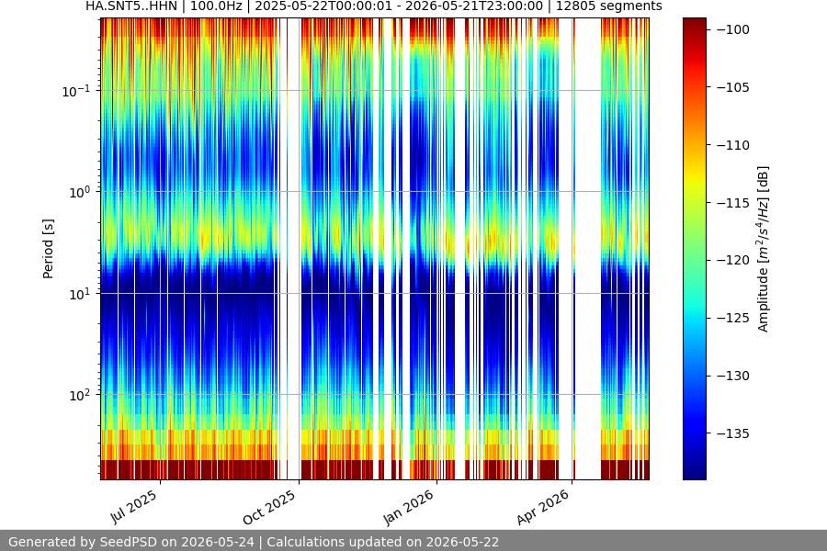This screenshot has width=827, height=551.
Task: Click the 10⁻¹ period tick label
Action: (75, 91)
